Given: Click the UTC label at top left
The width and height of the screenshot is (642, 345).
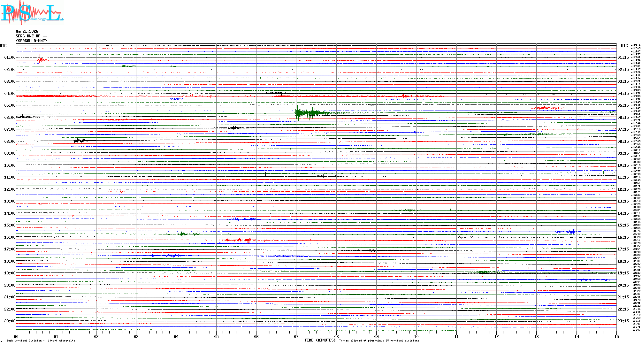Looking at the screenshot, I should [3, 46].
